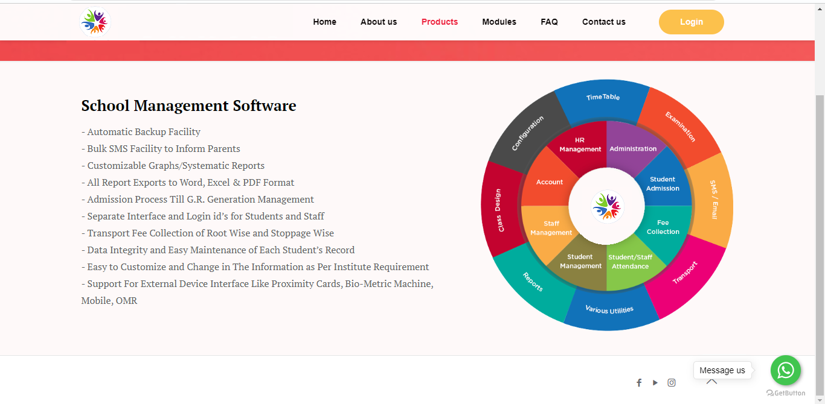Open the Modules menu

(x=499, y=22)
